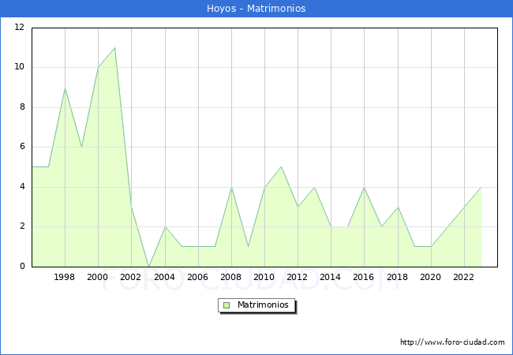The image size is (513, 355).
Task: Click the 0 y-axis value label
Action: (22, 266)
